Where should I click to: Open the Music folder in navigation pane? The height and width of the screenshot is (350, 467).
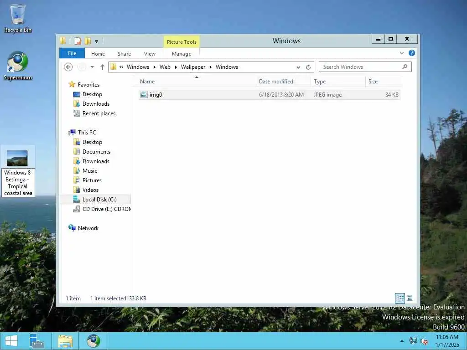point(90,171)
